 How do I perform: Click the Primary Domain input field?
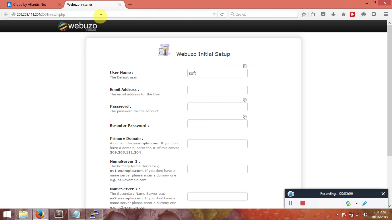(x=218, y=144)
